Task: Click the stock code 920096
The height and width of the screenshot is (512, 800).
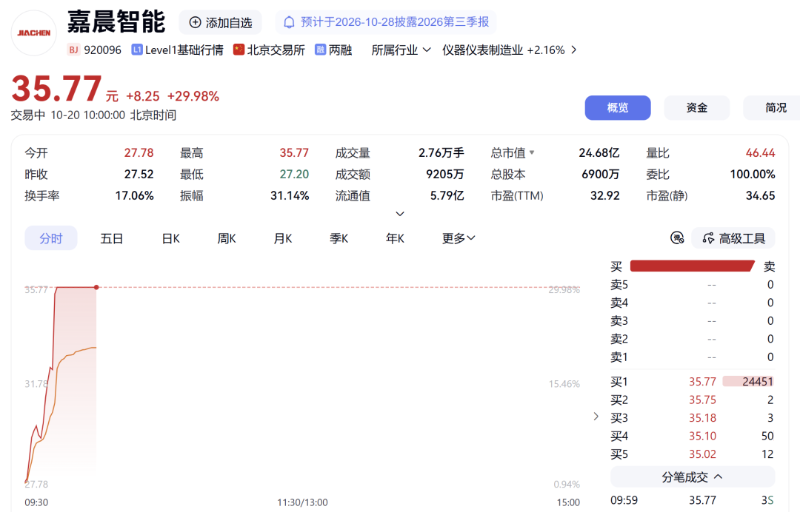Action: 102,50
